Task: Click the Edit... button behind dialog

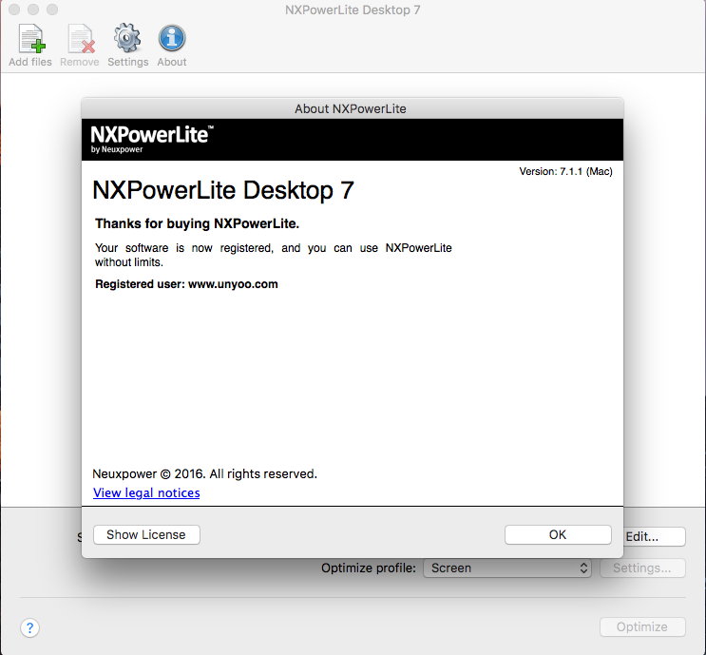Action: 655,536
